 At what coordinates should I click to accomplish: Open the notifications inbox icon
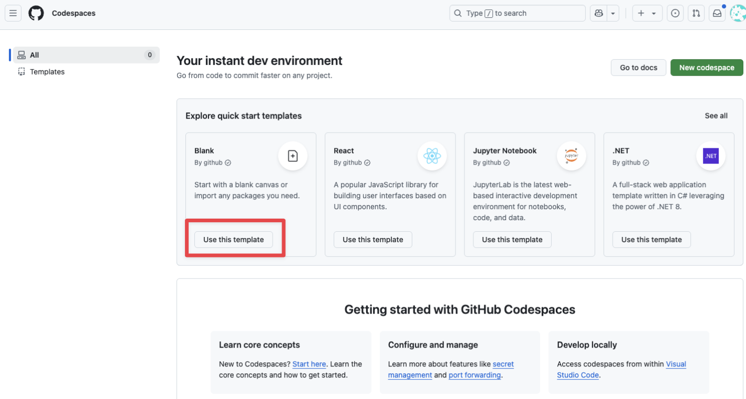(717, 13)
